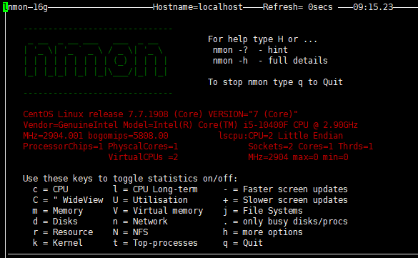Click the 'U = Utilisation' entry
418x258 pixels.
point(150,200)
